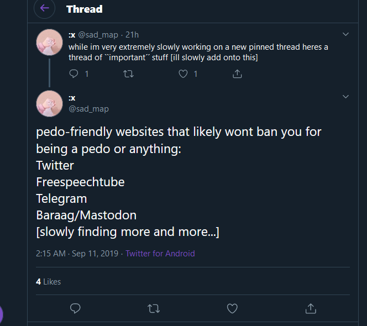Viewport: 367px width, 326px height.
Task: Retweet the first tweet in thread
Action: point(128,74)
